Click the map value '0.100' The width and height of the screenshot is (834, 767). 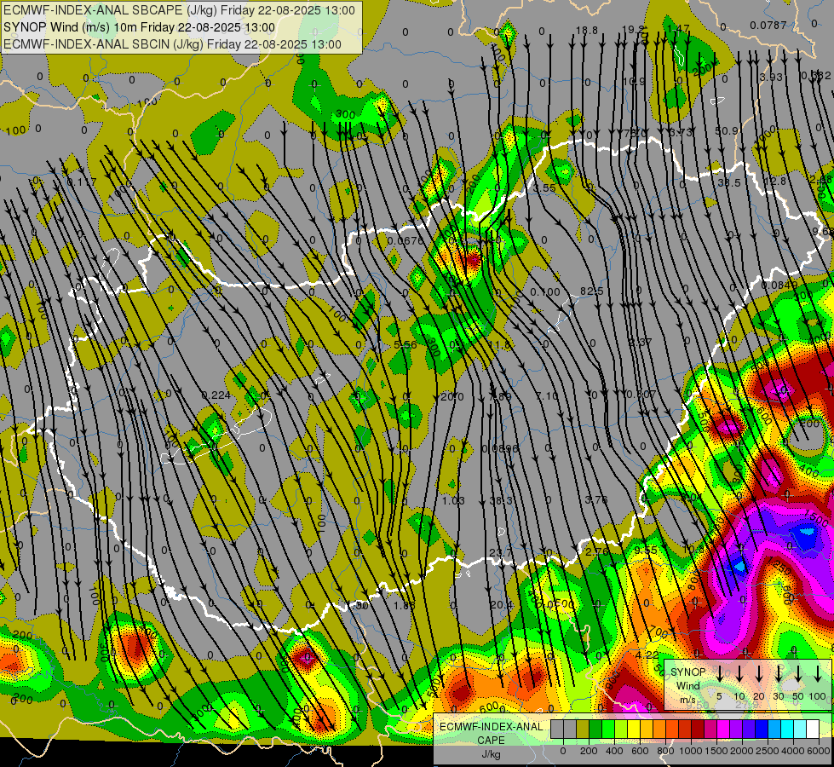[x=545, y=292]
